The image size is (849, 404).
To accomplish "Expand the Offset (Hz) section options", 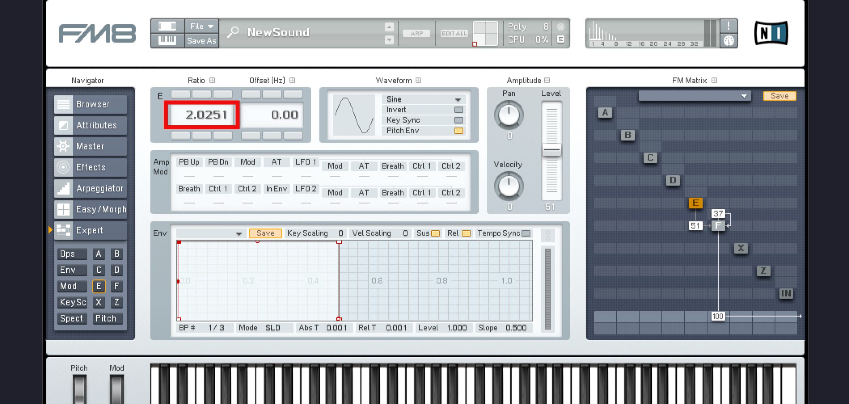I will pyautogui.click(x=292, y=80).
